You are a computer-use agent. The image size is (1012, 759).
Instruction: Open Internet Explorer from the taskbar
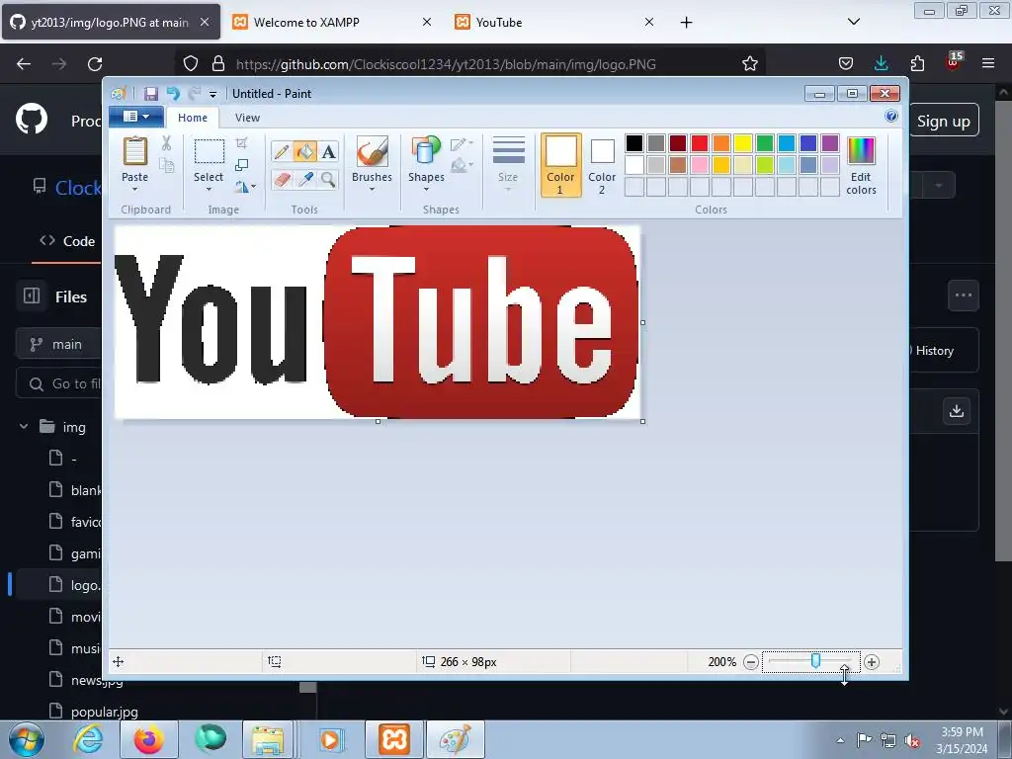click(x=88, y=739)
